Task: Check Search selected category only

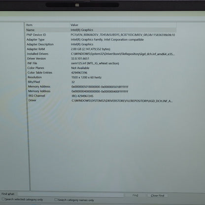Action: (3, 199)
